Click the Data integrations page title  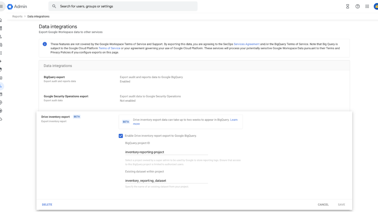pos(58,26)
